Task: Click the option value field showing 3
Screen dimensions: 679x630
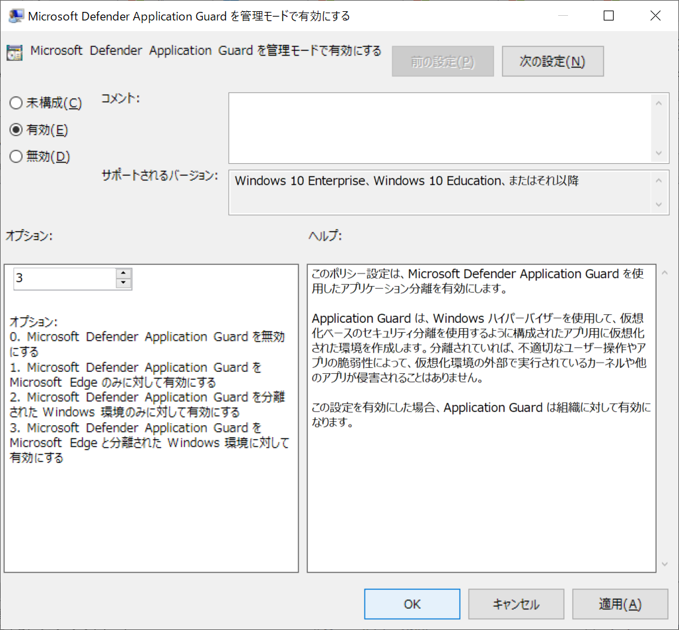Action: (x=65, y=279)
